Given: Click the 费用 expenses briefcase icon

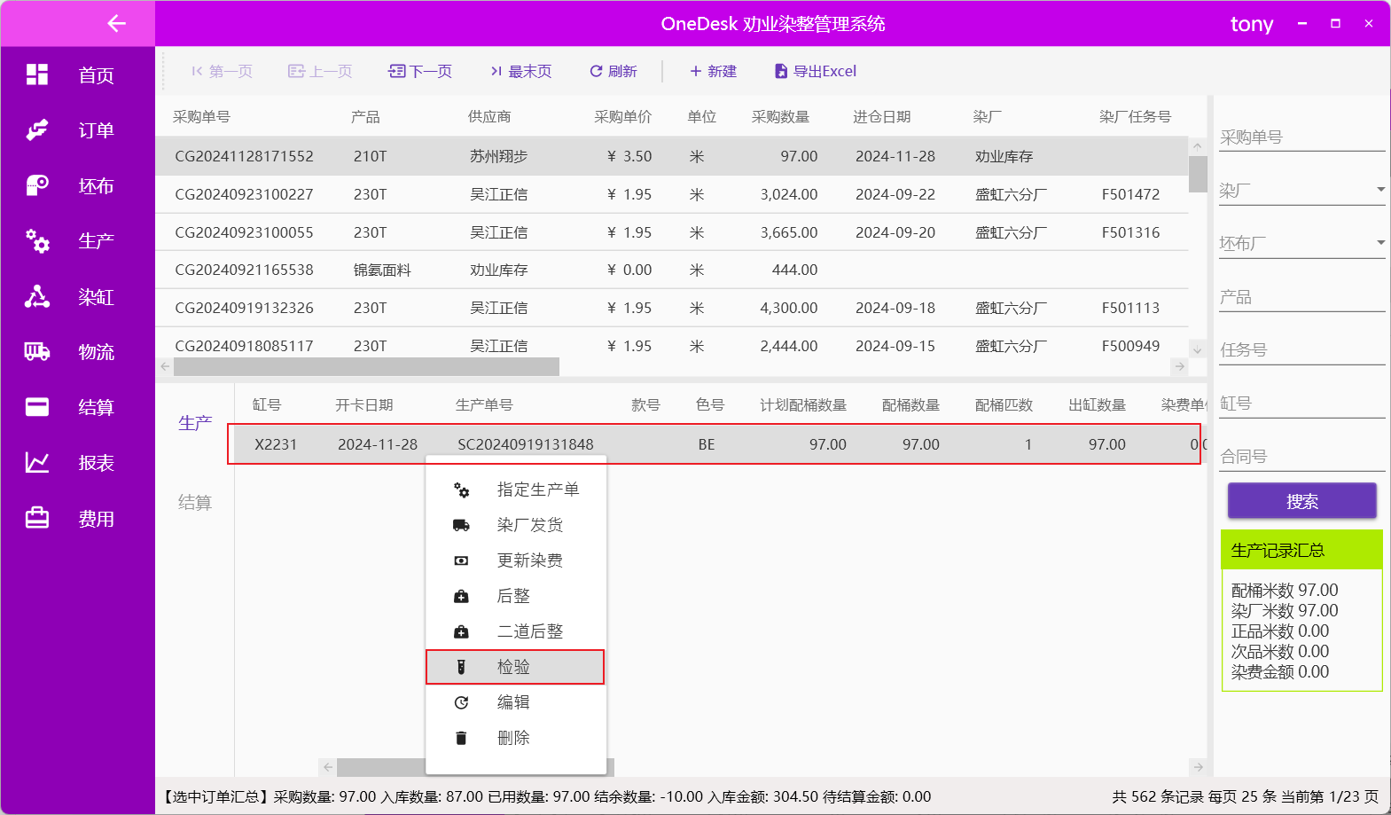Looking at the screenshot, I should [x=37, y=518].
